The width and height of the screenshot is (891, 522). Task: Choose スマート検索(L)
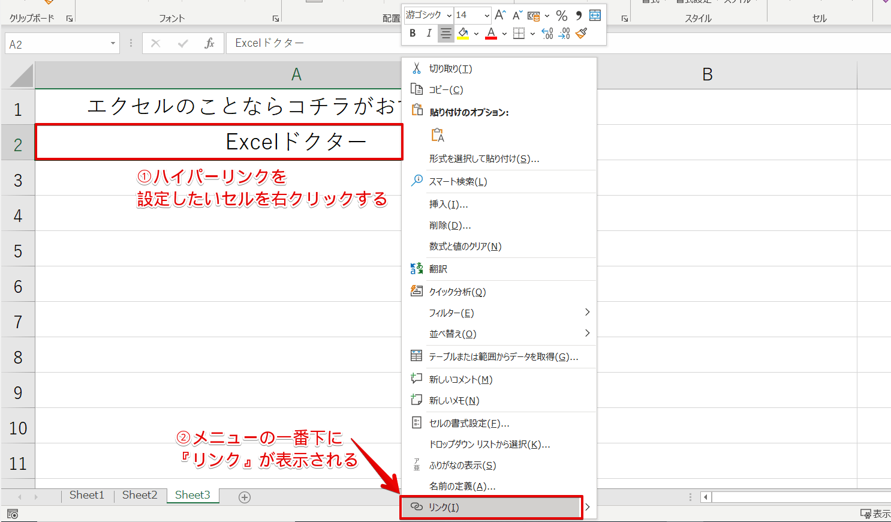(499, 182)
